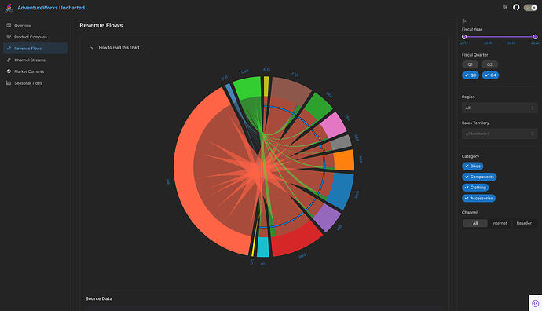Uncheck the Q3 fiscal quarter chip

tap(470, 75)
